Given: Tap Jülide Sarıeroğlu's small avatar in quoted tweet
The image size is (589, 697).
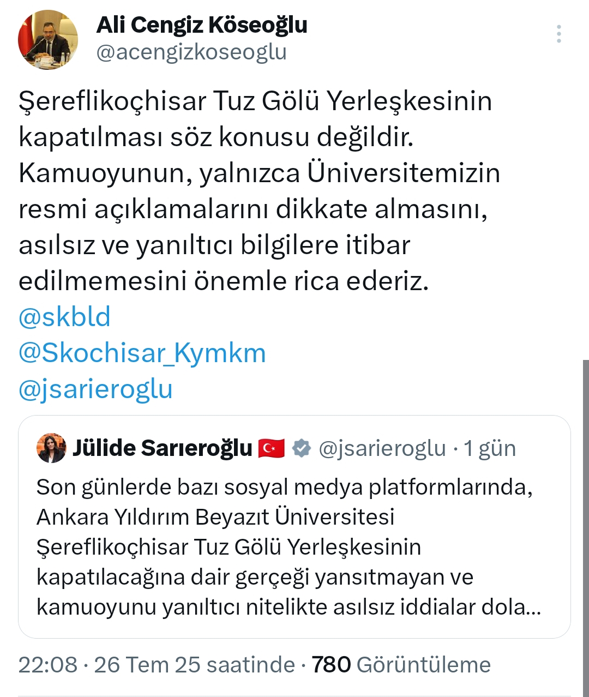Looking at the screenshot, I should click(51, 448).
